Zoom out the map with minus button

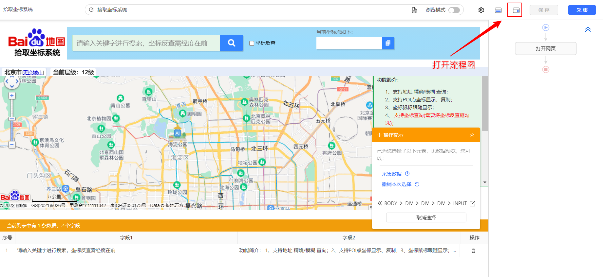point(12,144)
